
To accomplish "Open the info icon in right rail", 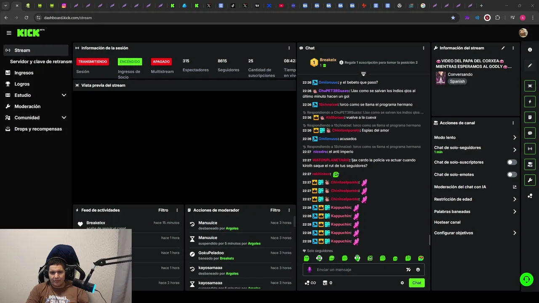I will 530,50.
